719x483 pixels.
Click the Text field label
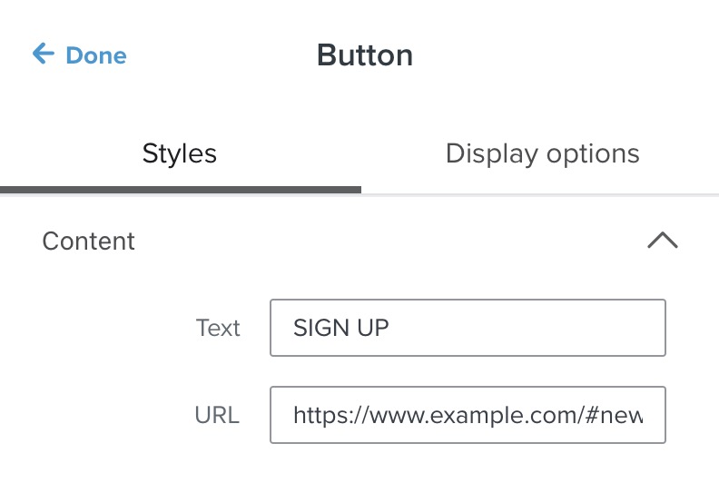218,328
